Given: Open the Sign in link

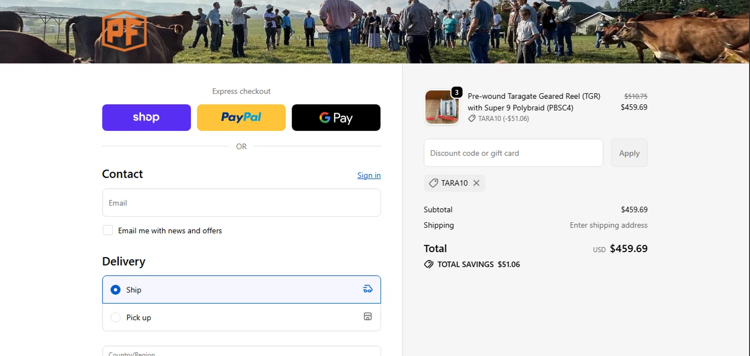Looking at the screenshot, I should coord(369,175).
